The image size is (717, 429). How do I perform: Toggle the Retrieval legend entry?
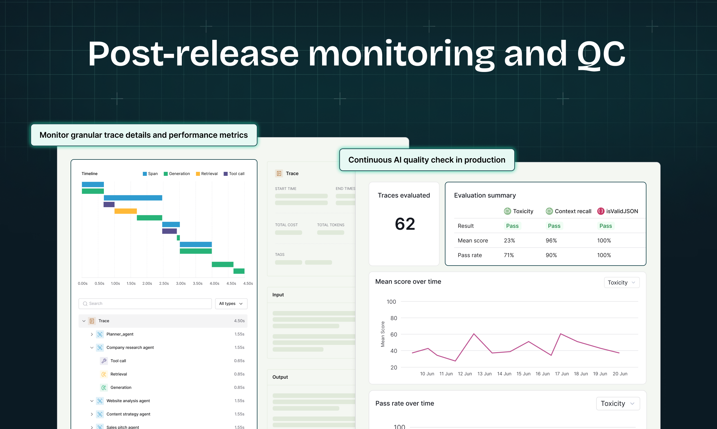point(207,174)
